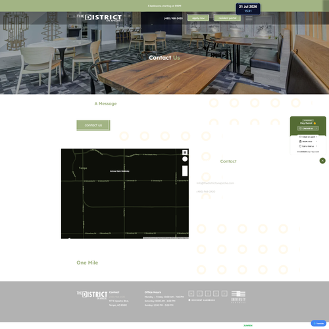Click the map attribution bar at the map bottom
329x329 pixels.
pyautogui.click(x=166, y=238)
